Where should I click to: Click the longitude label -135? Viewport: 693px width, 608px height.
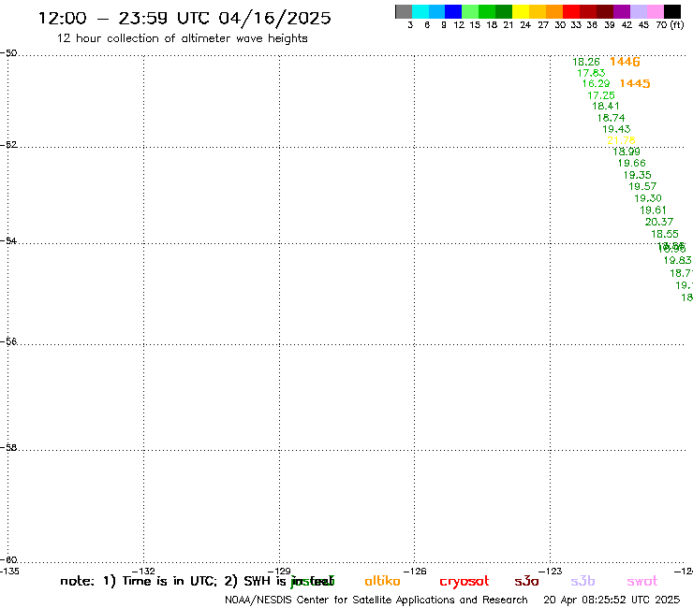(x=9, y=571)
